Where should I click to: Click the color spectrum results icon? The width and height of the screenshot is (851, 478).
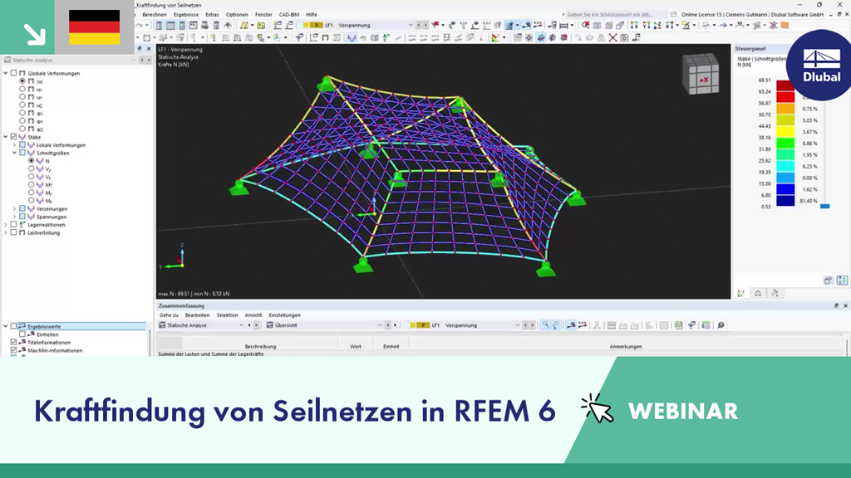click(x=495, y=37)
